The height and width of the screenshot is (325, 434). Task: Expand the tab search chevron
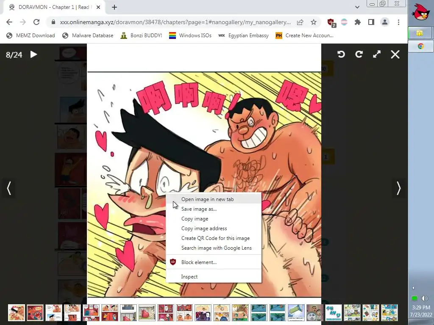tap(357, 7)
